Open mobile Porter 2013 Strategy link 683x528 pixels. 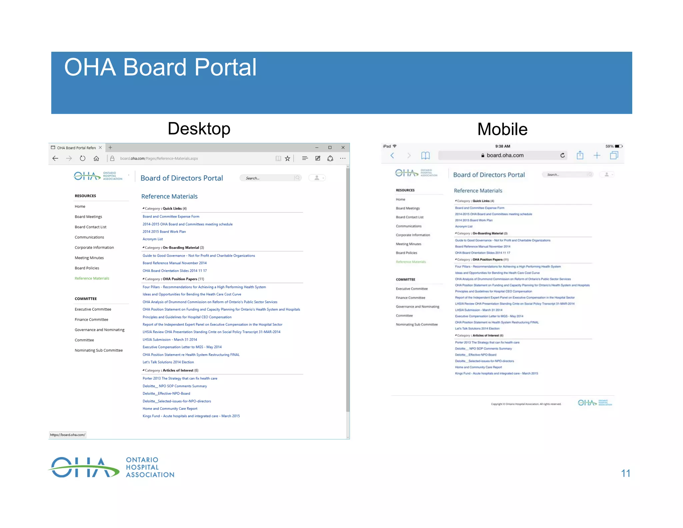(x=487, y=342)
